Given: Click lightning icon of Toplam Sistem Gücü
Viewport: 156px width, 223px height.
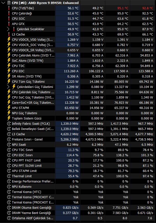Looking at the screenshot, I should (x=9, y=118).
